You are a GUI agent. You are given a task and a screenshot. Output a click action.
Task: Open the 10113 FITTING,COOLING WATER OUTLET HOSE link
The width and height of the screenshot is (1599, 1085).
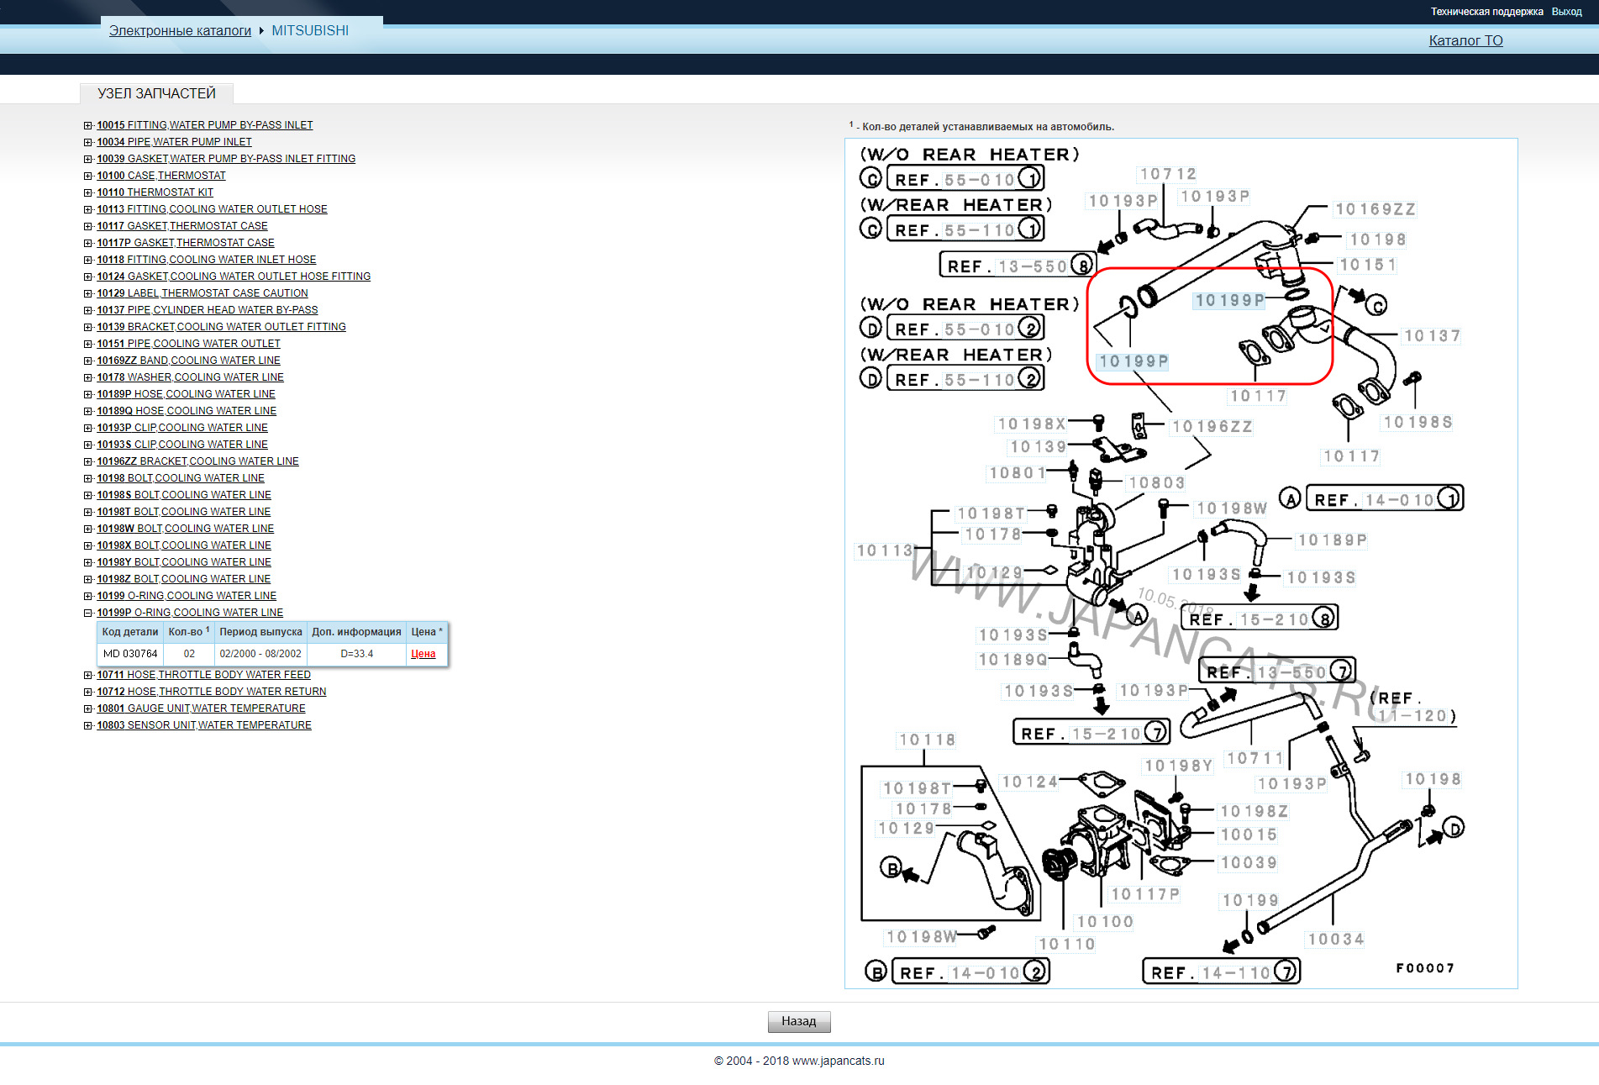tap(212, 209)
